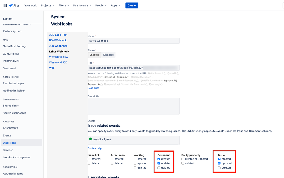Viewport: 284px width, 178px height.
Task: Open Shared dashboards
Action: point(14,113)
